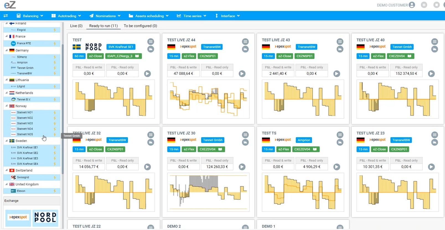This screenshot has width=445, height=230.
Task: Switch to the Live (0) tab
Action: [76, 26]
